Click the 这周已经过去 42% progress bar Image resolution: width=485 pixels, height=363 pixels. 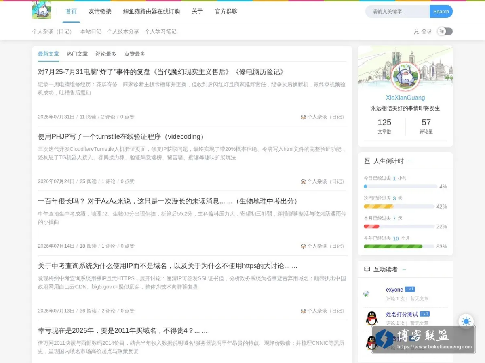(399, 207)
